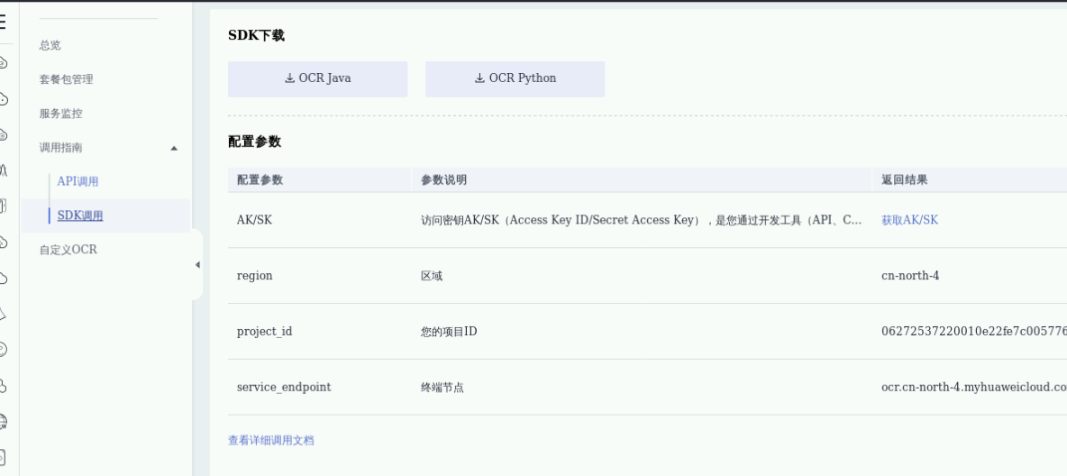The image size is (1067, 476).
Task: Click the SDK下载 heading
Action: [256, 35]
